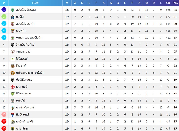
Task: Click the Tondela green shield crest
Action: (x=13, y=94)
